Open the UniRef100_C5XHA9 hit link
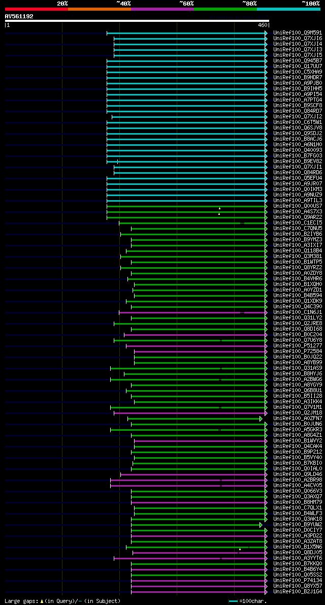The image size is (325, 605). (x=298, y=72)
